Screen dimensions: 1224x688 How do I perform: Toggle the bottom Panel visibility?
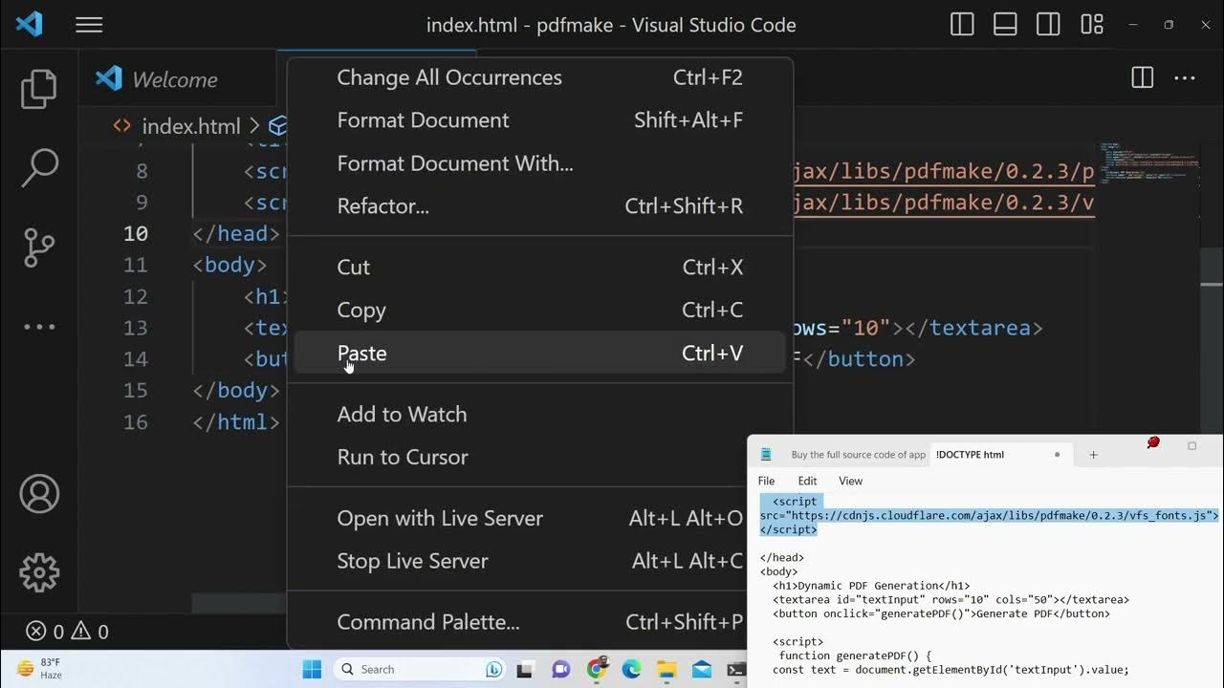point(1005,25)
